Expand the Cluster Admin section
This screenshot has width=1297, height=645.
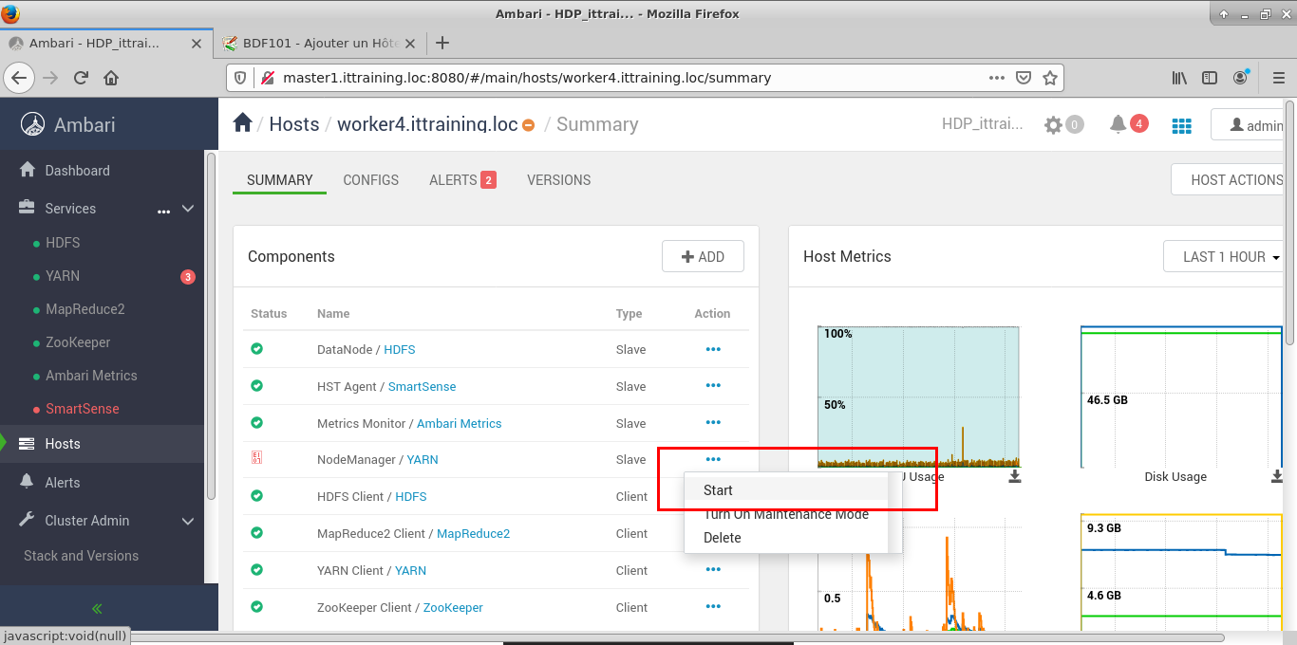[188, 521]
